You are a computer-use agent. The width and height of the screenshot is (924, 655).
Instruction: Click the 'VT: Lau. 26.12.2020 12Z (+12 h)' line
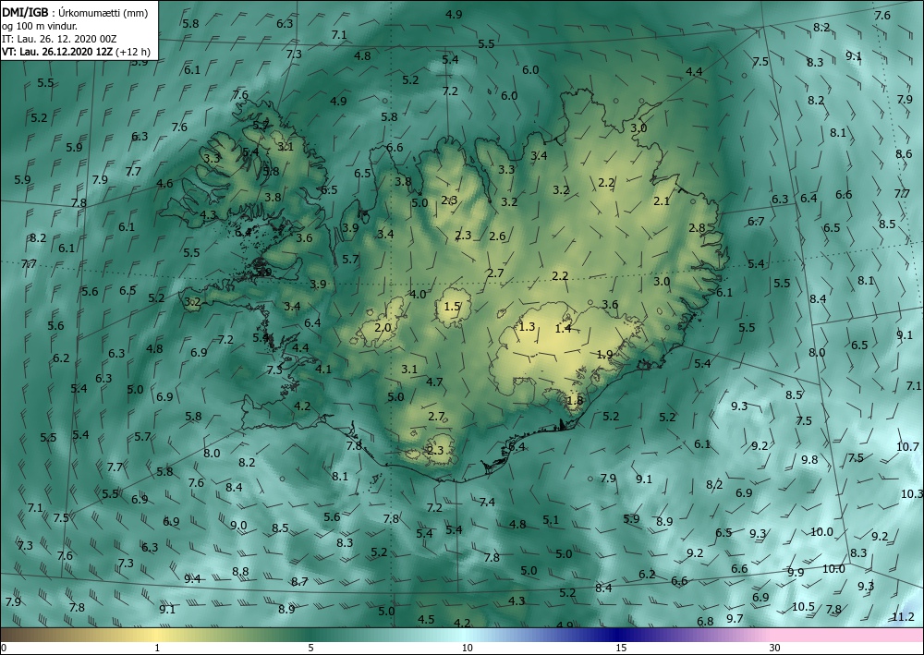coord(76,52)
